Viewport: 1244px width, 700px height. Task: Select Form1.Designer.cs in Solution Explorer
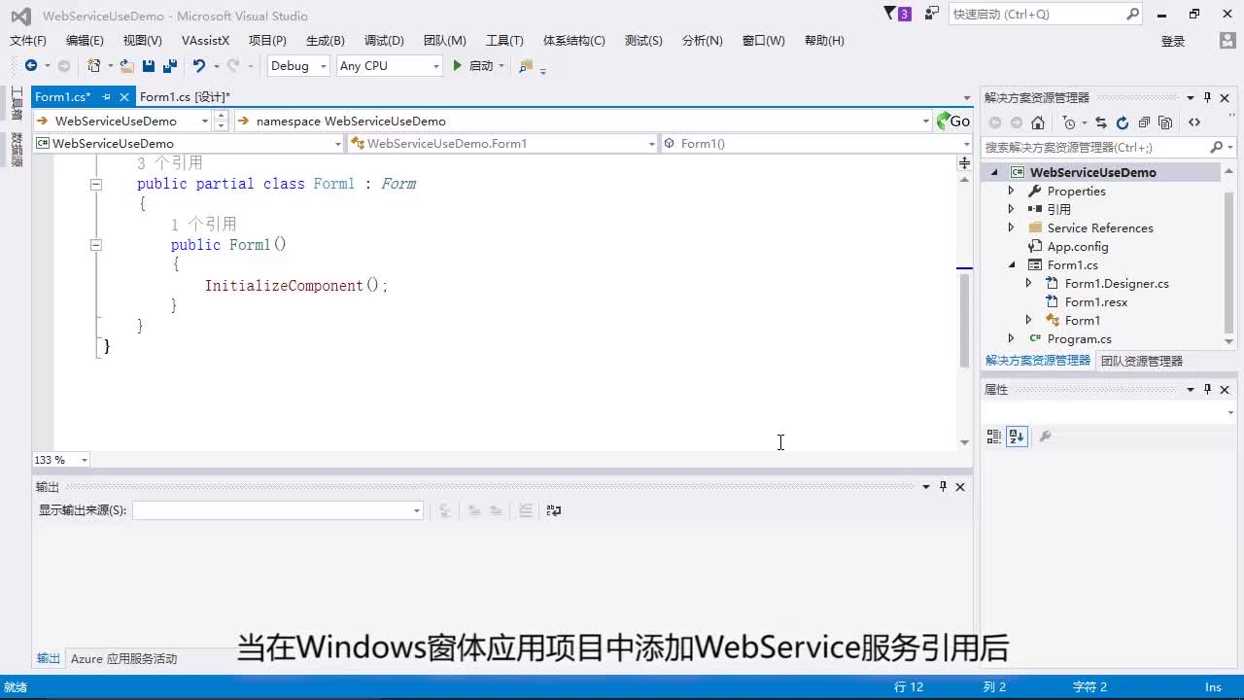click(1116, 283)
